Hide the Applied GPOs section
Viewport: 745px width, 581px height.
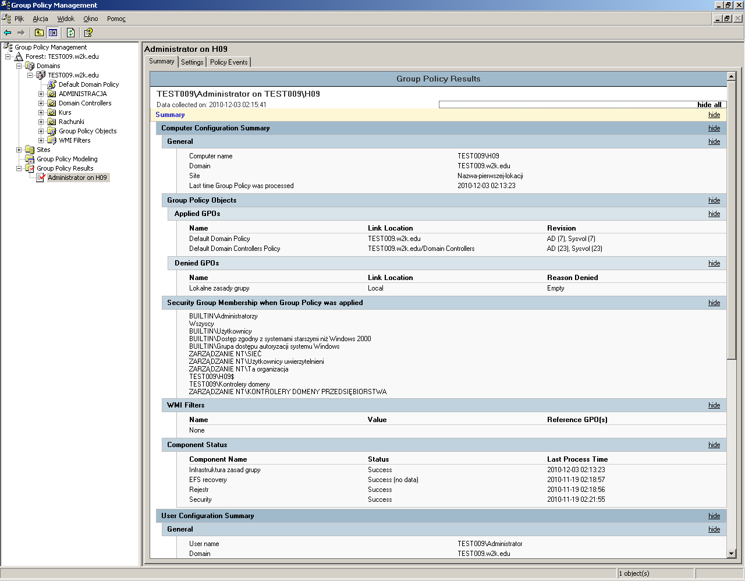coord(714,214)
